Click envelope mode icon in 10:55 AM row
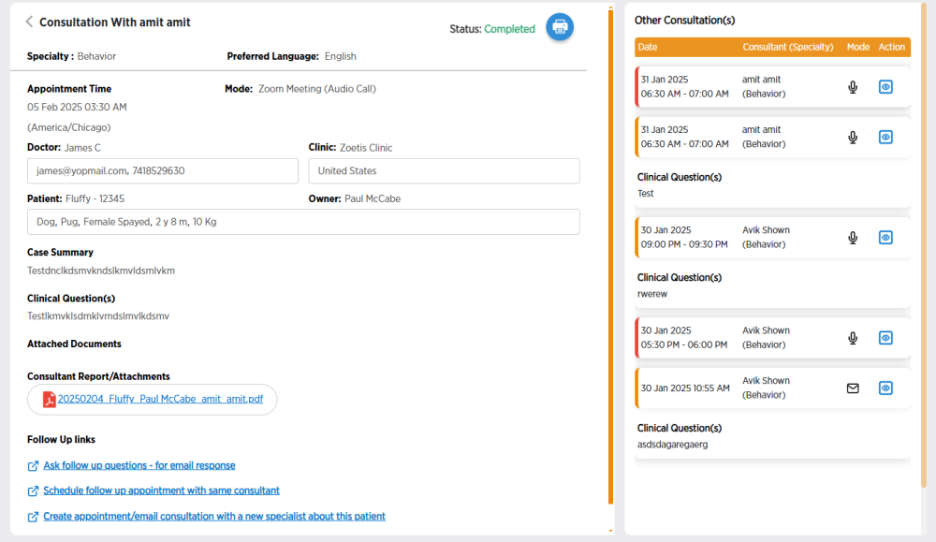This screenshot has height=542, width=936. 853,388
